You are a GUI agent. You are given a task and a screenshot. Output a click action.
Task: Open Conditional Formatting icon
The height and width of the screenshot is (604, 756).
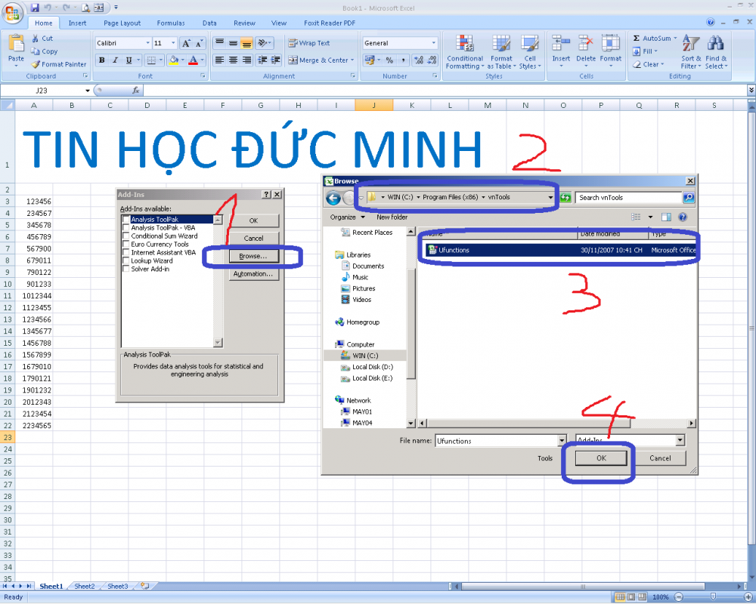click(x=464, y=44)
